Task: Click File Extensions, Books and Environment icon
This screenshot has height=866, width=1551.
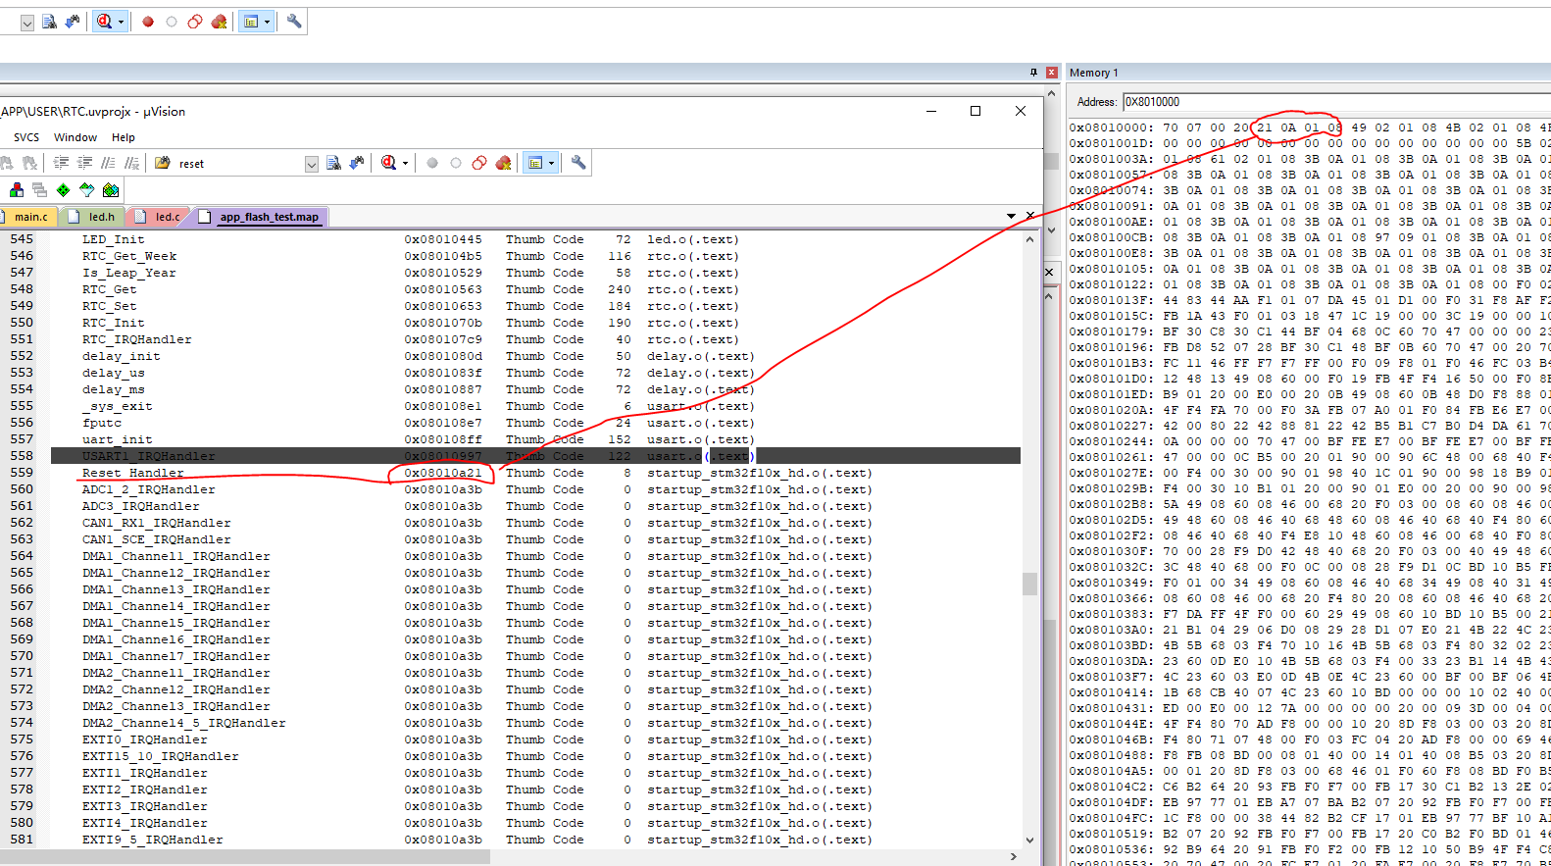Action: pos(17,189)
